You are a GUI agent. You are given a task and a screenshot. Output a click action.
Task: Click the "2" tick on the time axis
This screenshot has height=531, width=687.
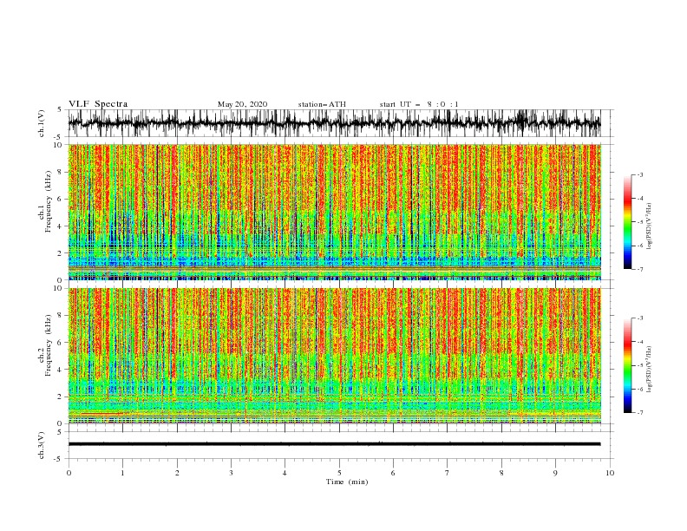(177, 473)
